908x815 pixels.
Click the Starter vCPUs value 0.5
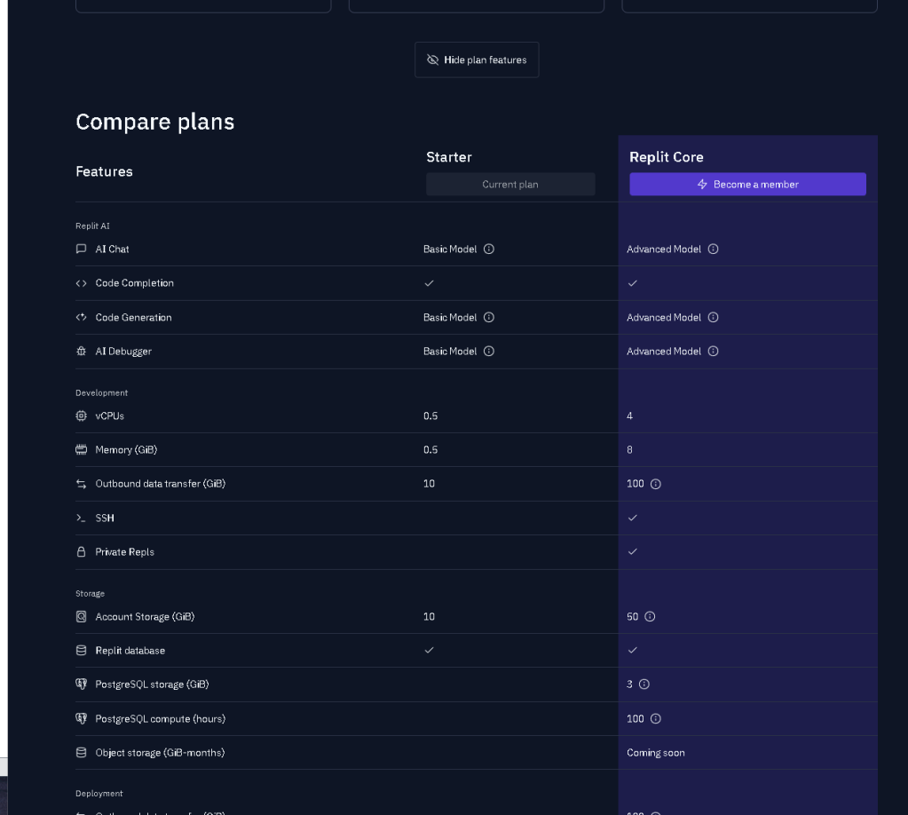point(430,415)
